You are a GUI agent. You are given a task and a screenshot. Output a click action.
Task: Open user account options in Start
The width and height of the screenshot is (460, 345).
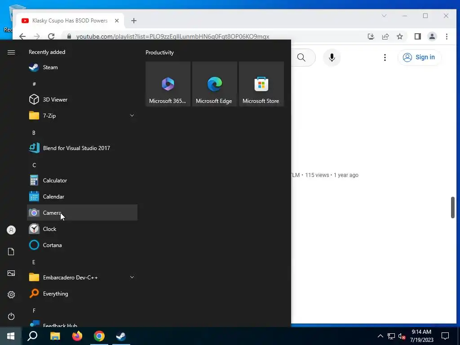[x=11, y=230]
